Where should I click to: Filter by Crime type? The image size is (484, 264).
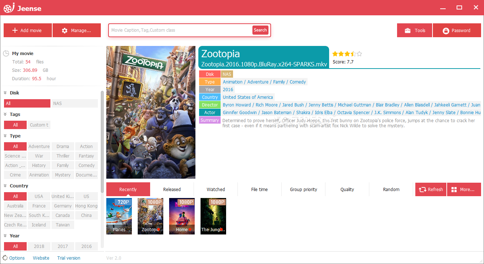coord(15,175)
